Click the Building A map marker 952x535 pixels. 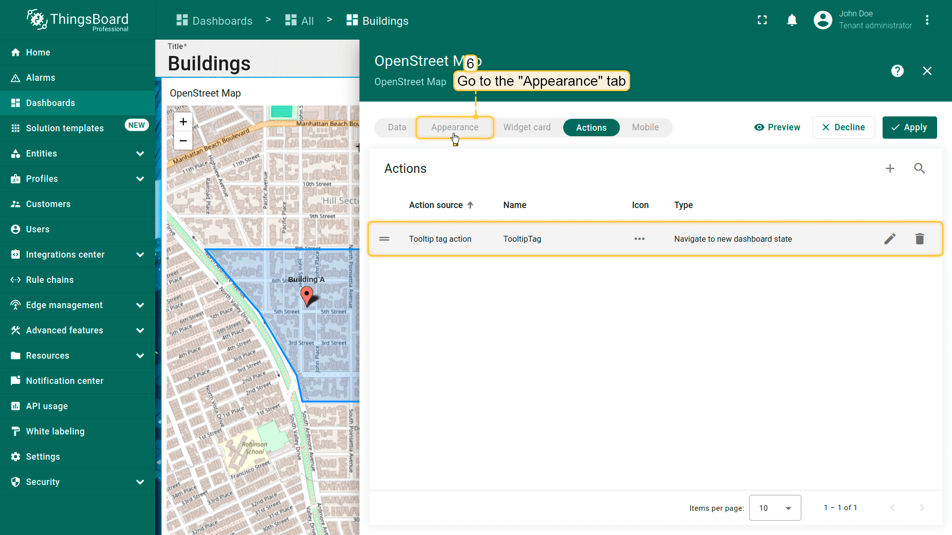tap(307, 296)
